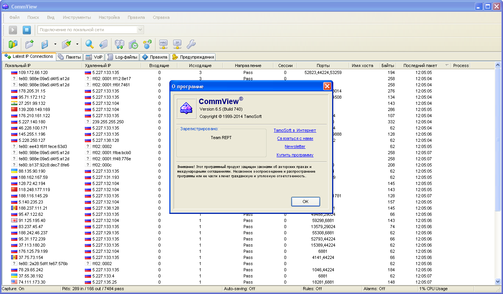Select row with local IP 88.135.90.190
The height and width of the screenshot is (294, 503).
248,171
